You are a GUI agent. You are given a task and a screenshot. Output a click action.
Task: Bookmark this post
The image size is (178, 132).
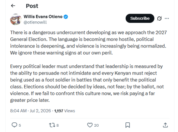coord(128,125)
